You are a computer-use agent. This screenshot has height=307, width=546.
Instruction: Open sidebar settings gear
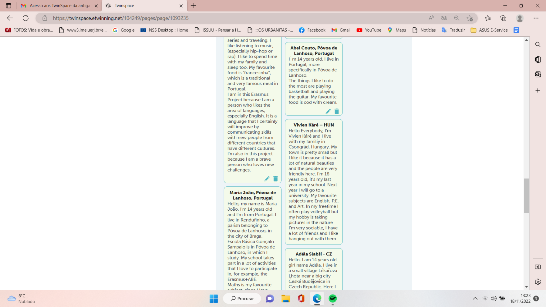point(538,282)
